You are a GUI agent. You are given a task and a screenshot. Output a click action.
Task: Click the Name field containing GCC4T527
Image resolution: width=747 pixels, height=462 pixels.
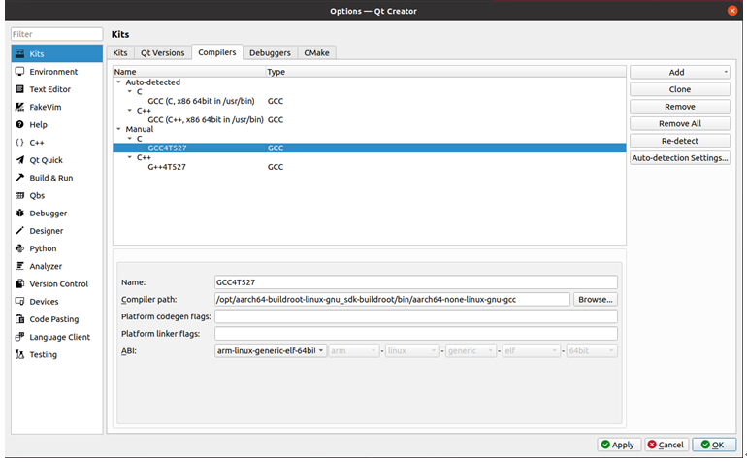tap(416, 282)
